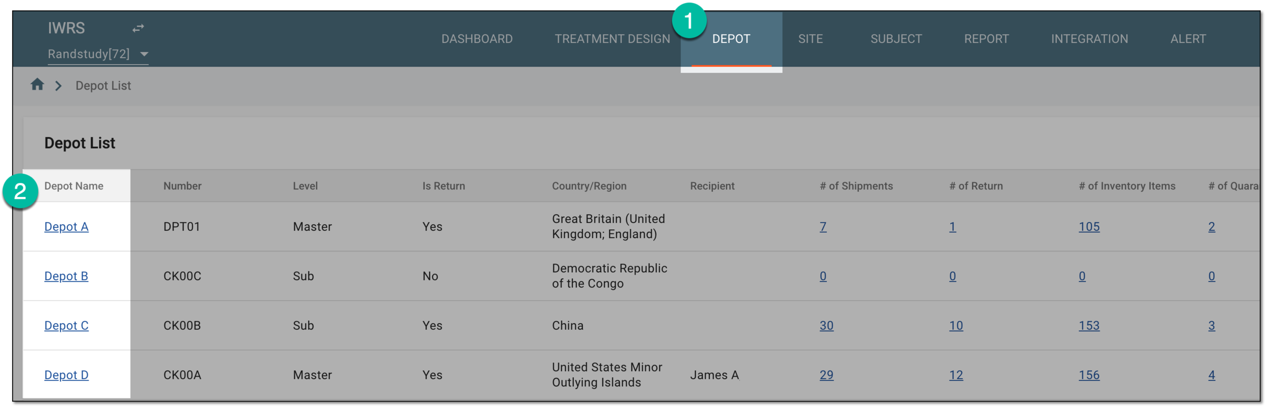Click Depot D return count 12
Screen dimensions: 1265x406
[x=955, y=375]
